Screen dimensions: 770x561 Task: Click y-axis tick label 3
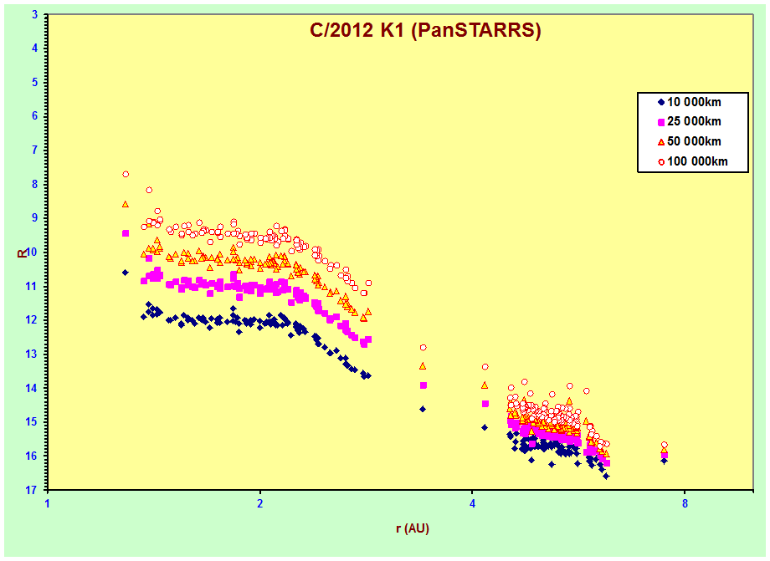tap(34, 15)
